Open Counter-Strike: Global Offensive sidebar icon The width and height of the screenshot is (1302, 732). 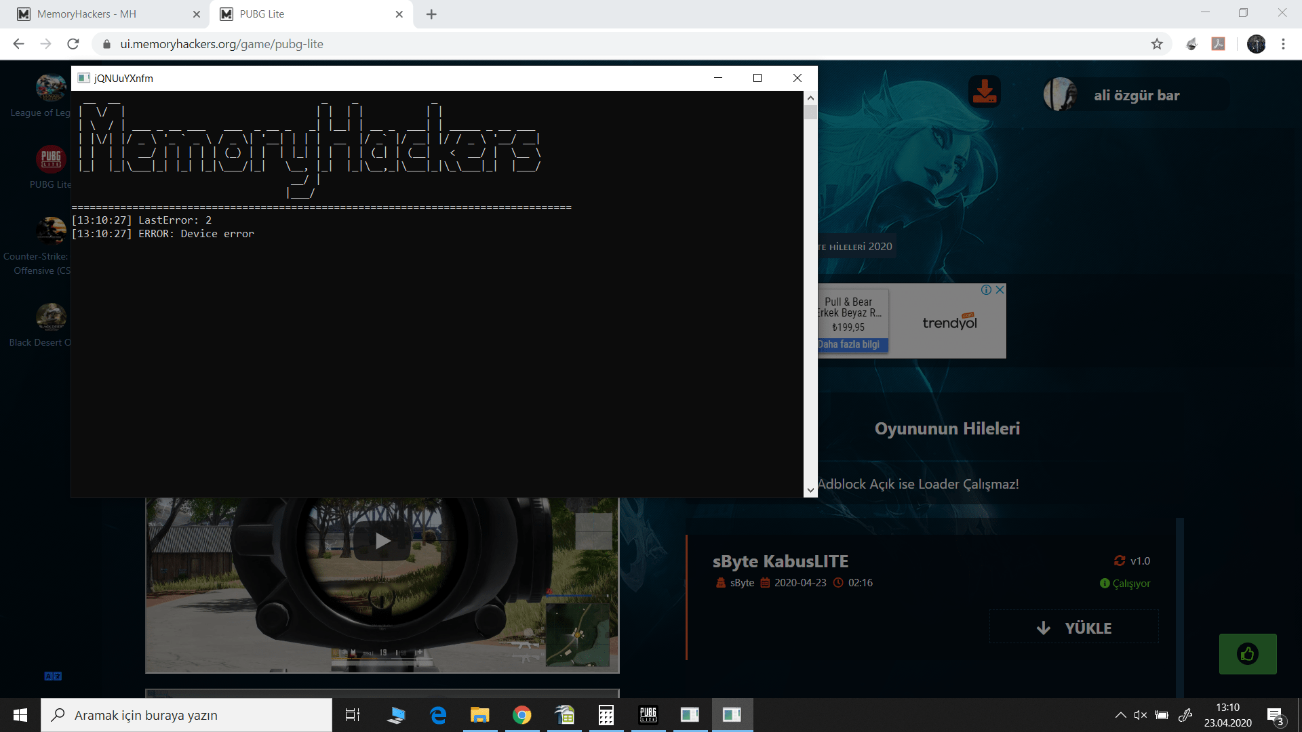click(x=51, y=231)
